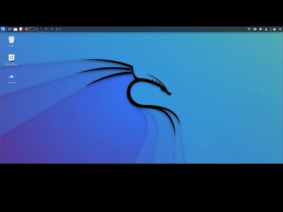Expand the terminal launcher dropdown arrow
283x212 pixels.
[35, 29]
